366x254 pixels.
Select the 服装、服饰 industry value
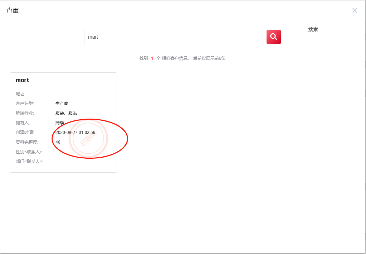tap(66, 113)
